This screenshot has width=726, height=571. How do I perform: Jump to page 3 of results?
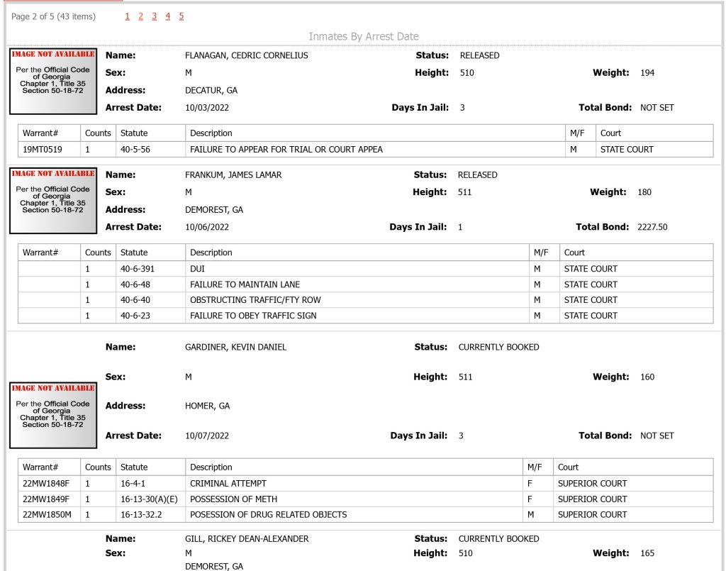[154, 17]
